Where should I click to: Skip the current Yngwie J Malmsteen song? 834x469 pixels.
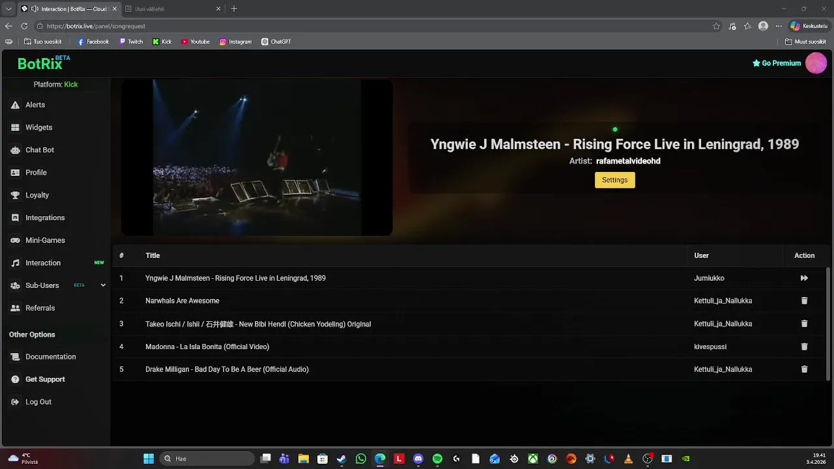coord(804,278)
